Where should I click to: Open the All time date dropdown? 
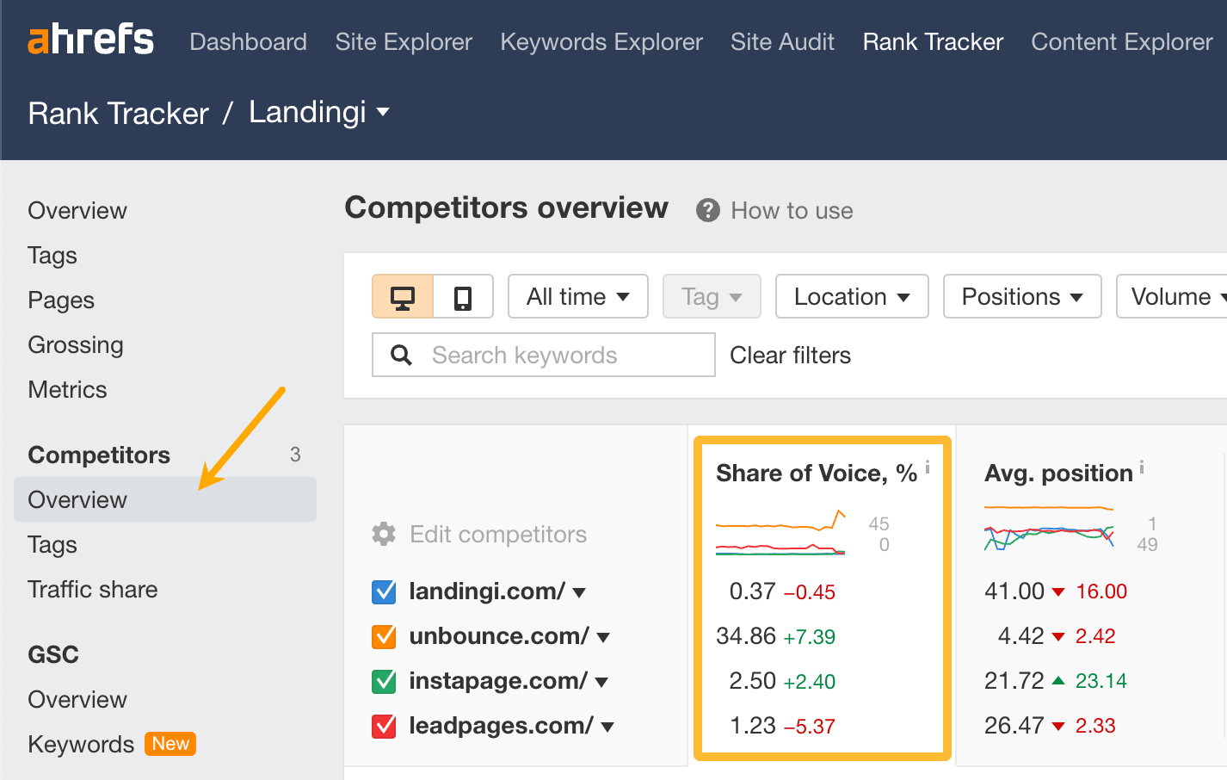(577, 296)
